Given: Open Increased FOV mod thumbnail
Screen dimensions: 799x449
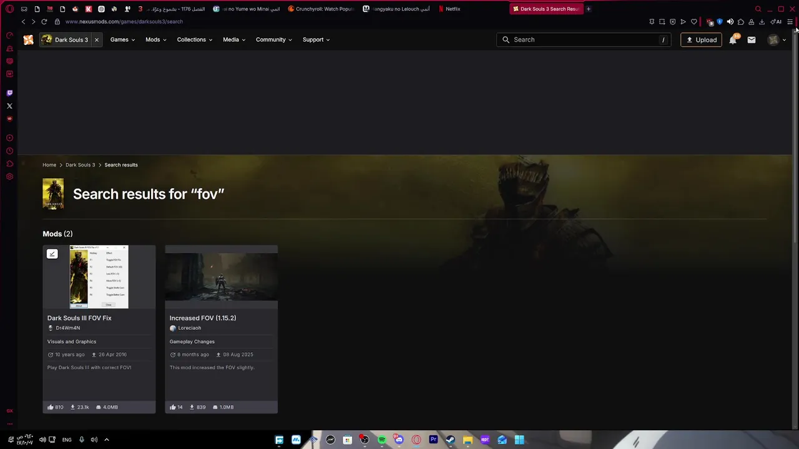Looking at the screenshot, I should (222, 277).
